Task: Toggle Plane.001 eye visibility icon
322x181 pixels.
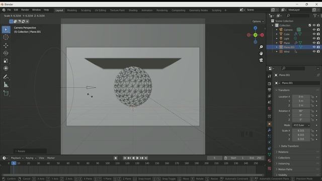Action: (314, 47)
